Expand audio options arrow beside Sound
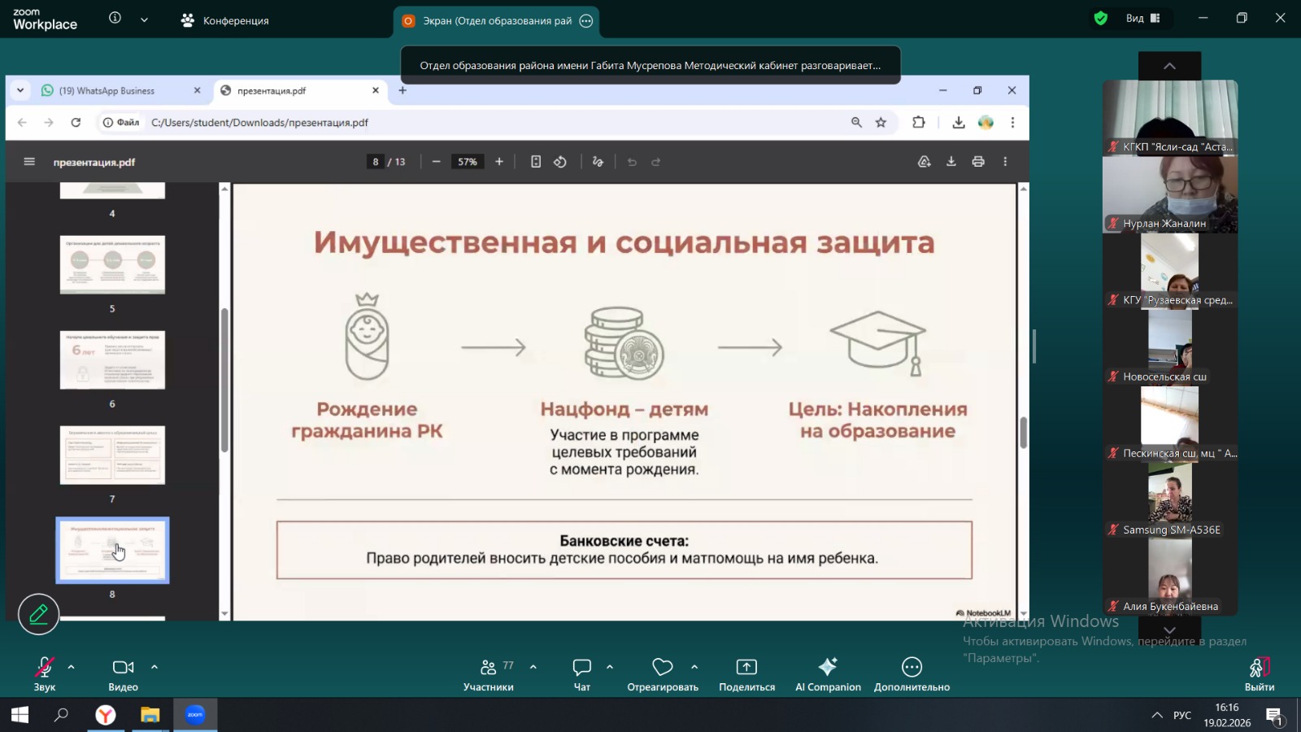Screen dimensions: 1301x732 click(x=72, y=667)
